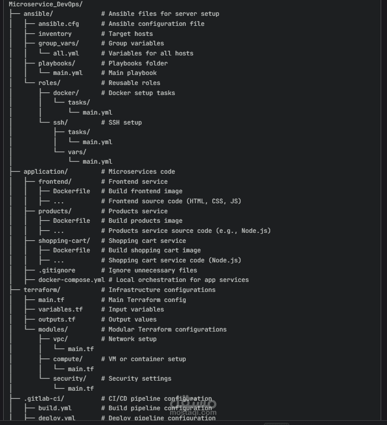387x425 pixels.
Task: Select the ansible.cfg file entry
Action: (x=59, y=24)
